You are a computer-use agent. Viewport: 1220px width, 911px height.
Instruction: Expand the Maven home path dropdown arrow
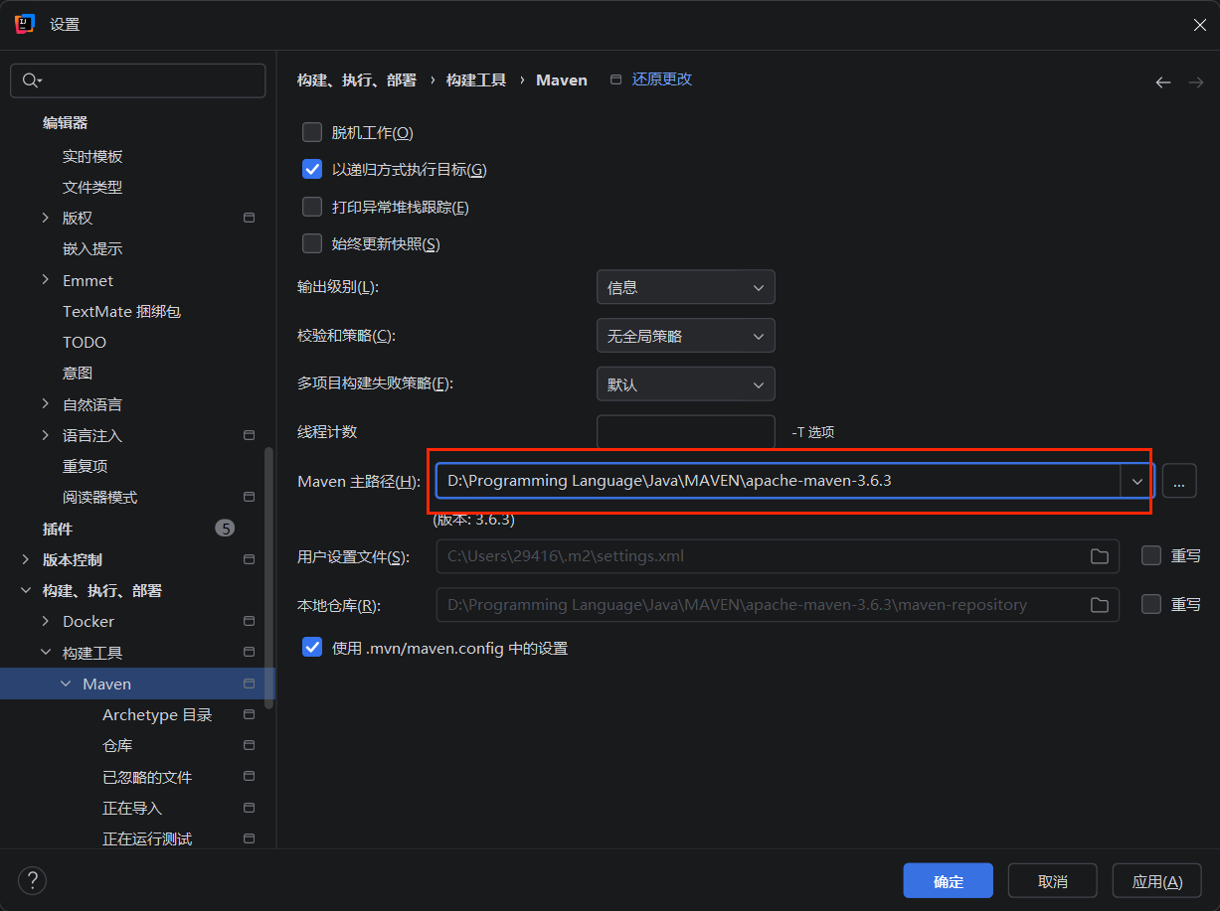point(1136,481)
